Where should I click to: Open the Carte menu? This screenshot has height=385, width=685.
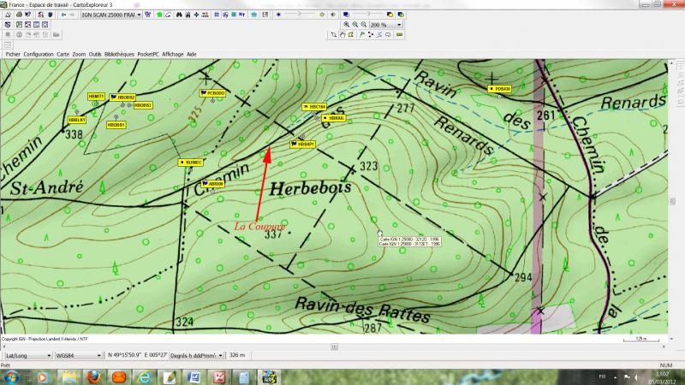(63, 54)
